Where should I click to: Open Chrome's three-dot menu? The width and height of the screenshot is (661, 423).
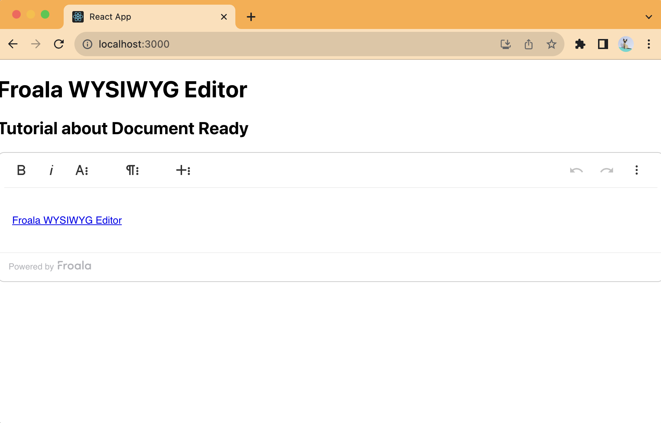649,44
